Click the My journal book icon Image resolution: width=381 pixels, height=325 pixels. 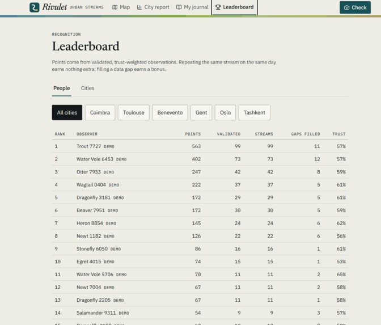(x=179, y=7)
